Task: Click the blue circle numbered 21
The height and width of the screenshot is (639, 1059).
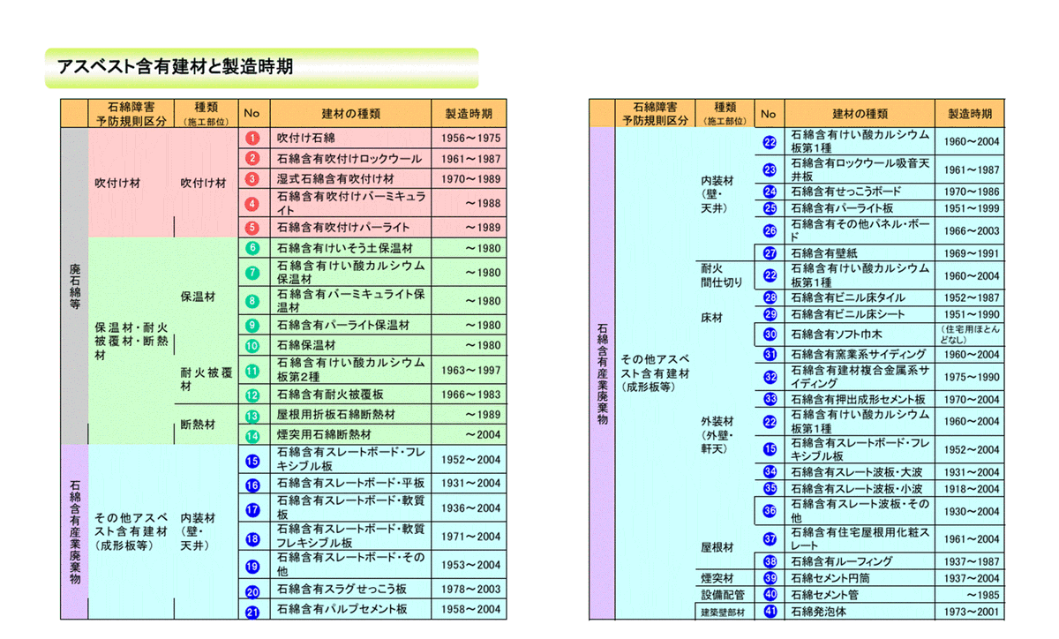Action: tap(252, 610)
